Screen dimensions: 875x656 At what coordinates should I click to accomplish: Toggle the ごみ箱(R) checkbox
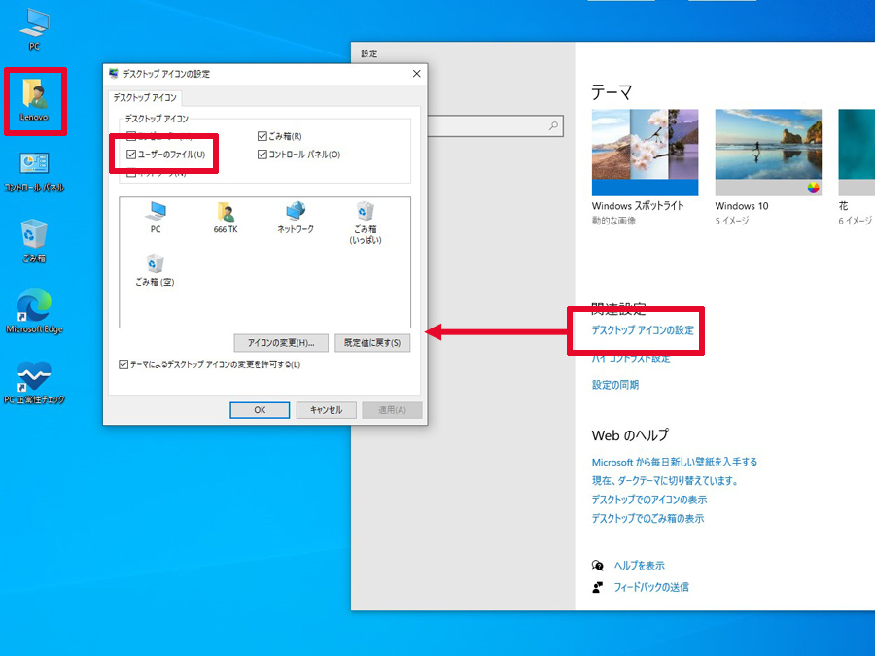tap(262, 136)
